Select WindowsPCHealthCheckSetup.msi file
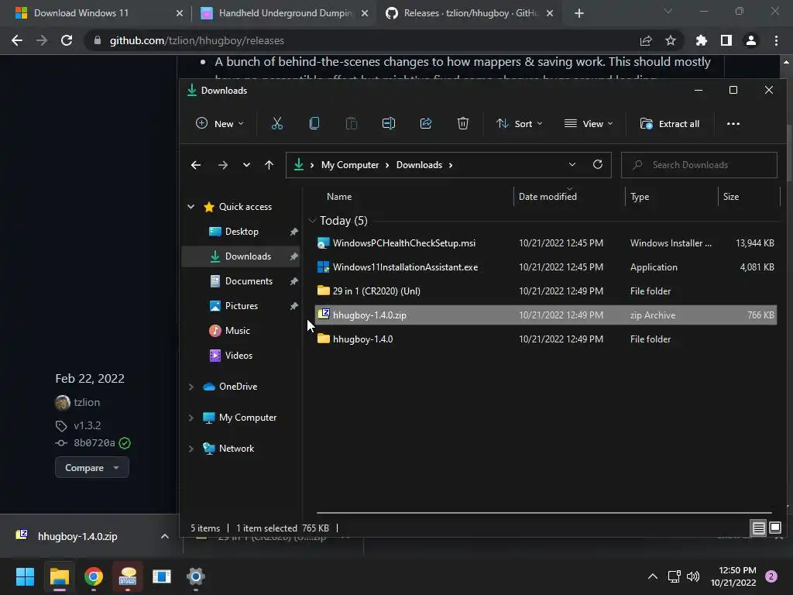The image size is (793, 595). coord(545,242)
